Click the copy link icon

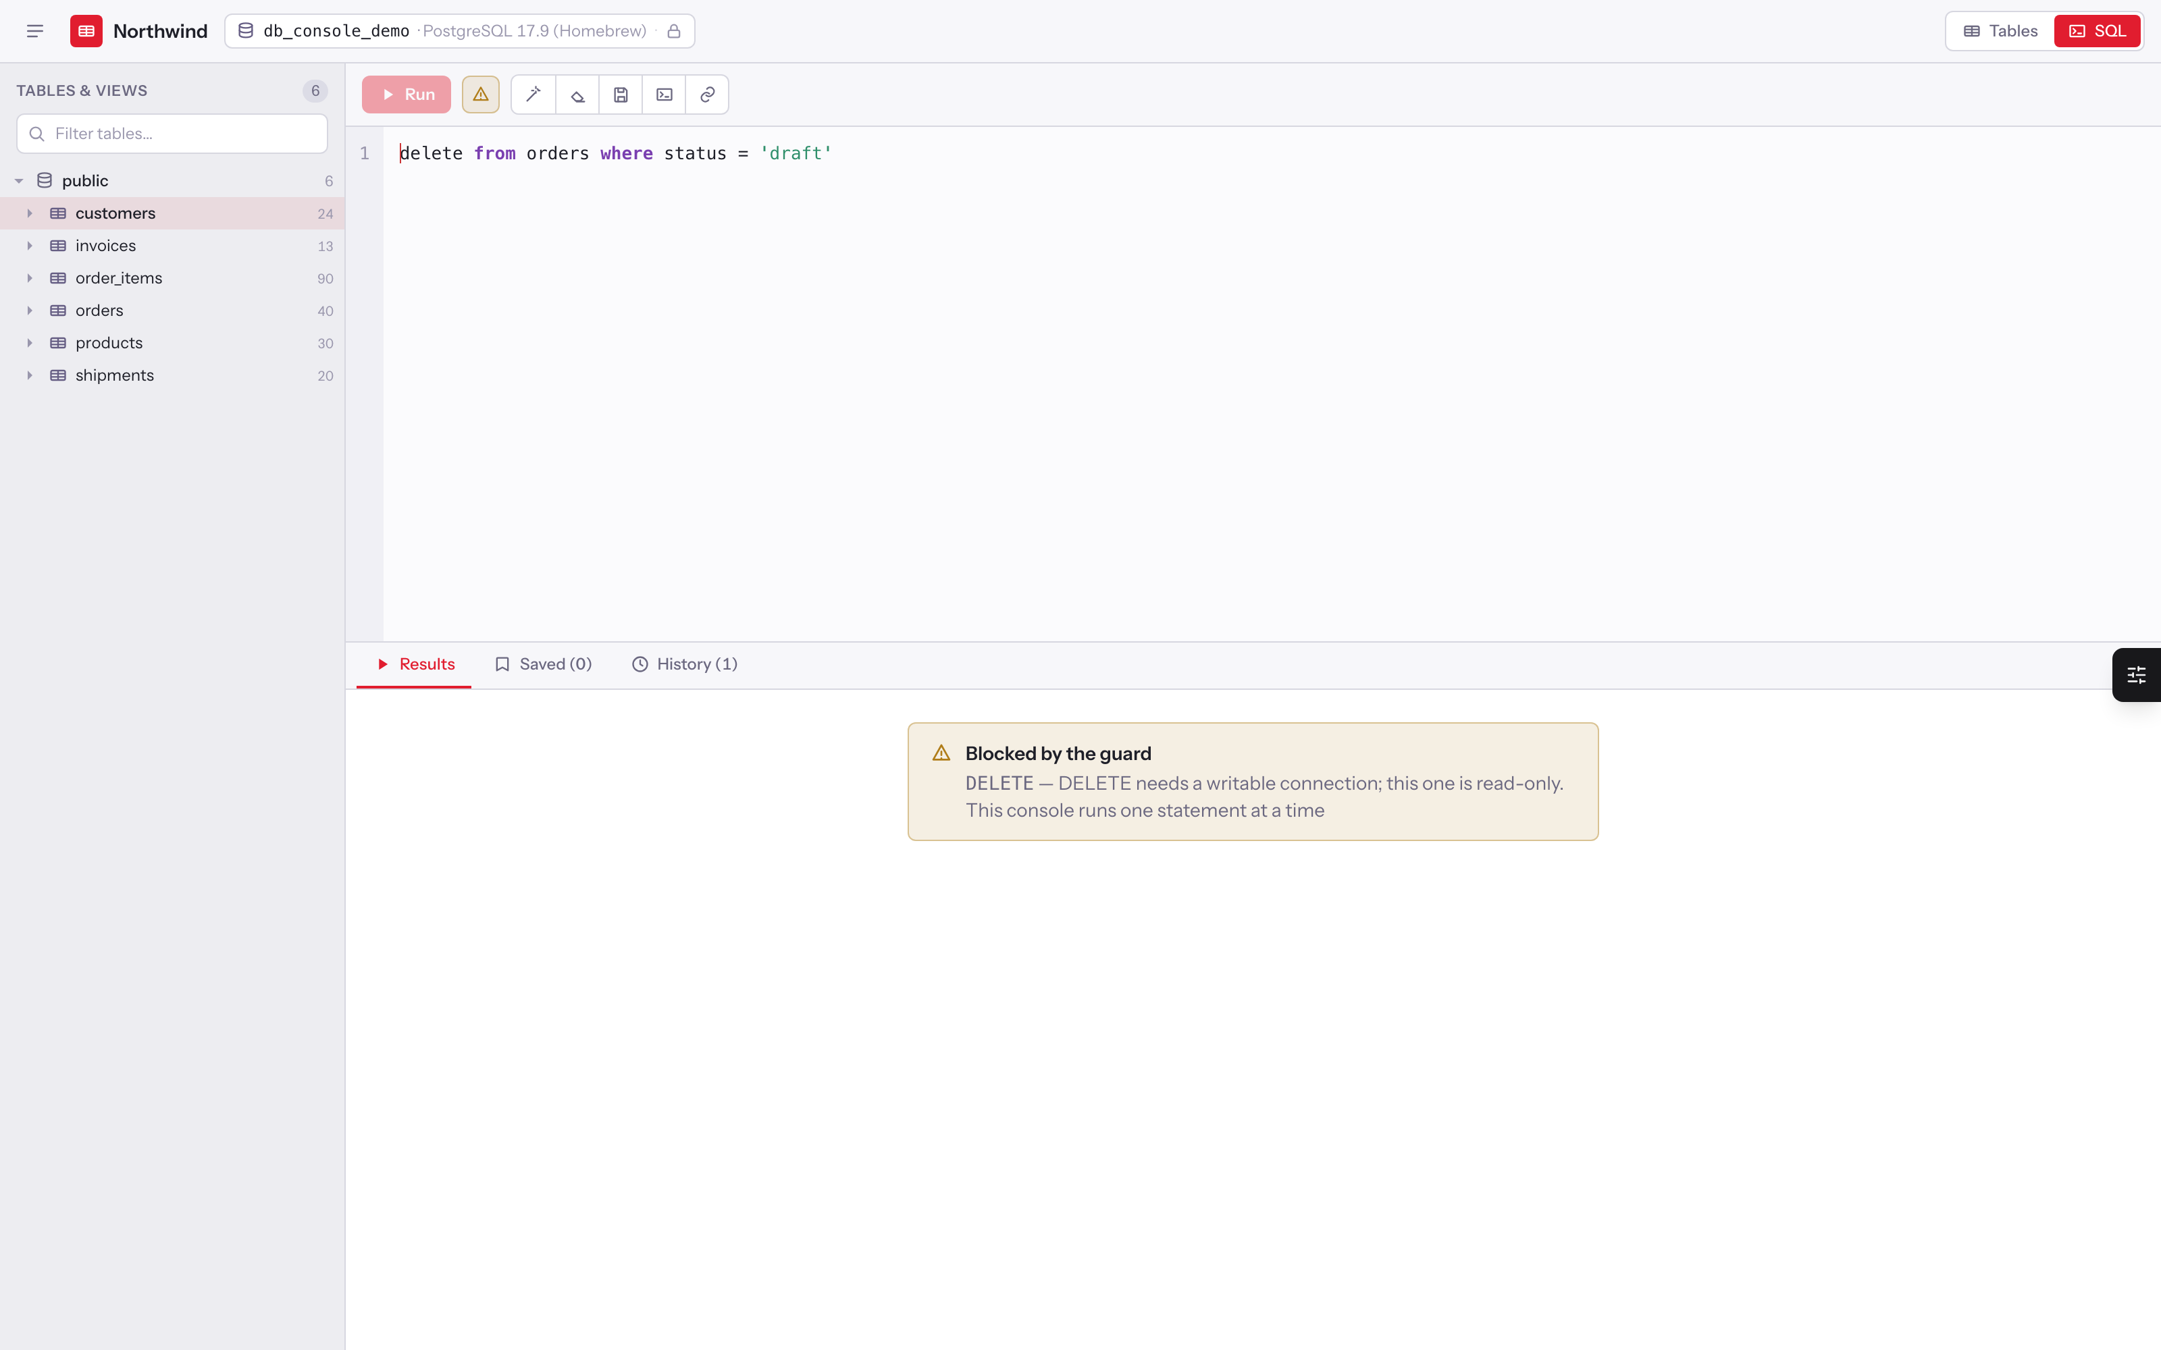click(x=707, y=94)
